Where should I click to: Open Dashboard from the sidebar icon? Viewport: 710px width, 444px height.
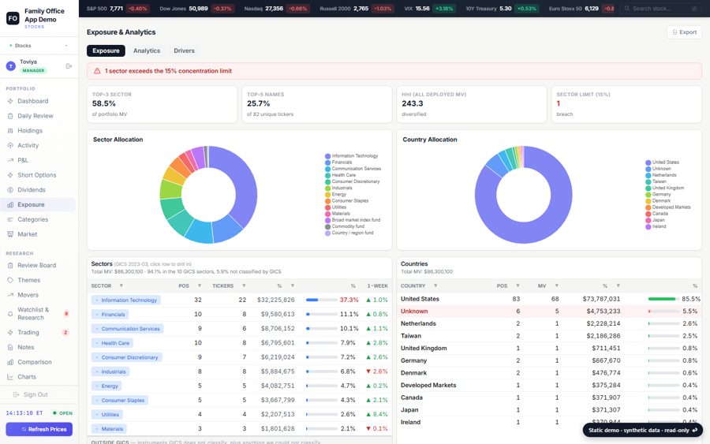(10, 101)
